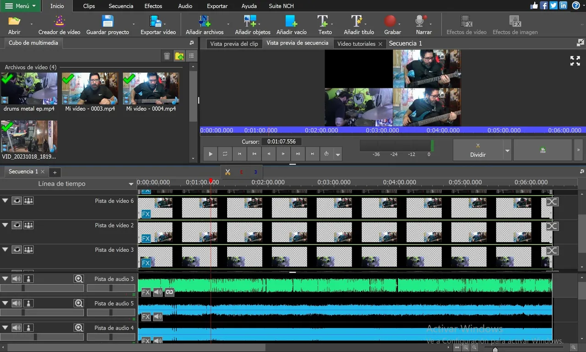
Task: Open the Creador de vídeo wizard
Action: pyautogui.click(x=59, y=22)
